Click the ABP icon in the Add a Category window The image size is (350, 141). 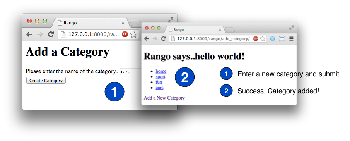click(125, 34)
